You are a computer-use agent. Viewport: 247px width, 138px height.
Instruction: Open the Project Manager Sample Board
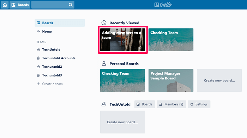point(171,80)
